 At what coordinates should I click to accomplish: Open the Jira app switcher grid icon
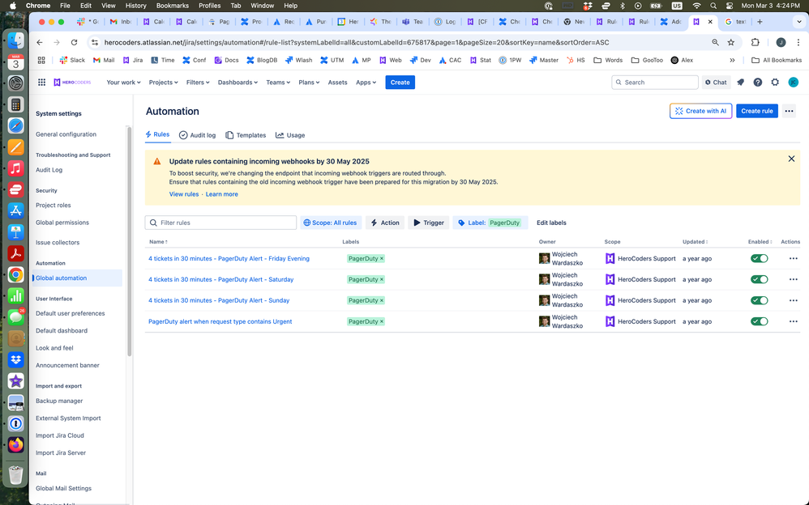[x=42, y=83]
